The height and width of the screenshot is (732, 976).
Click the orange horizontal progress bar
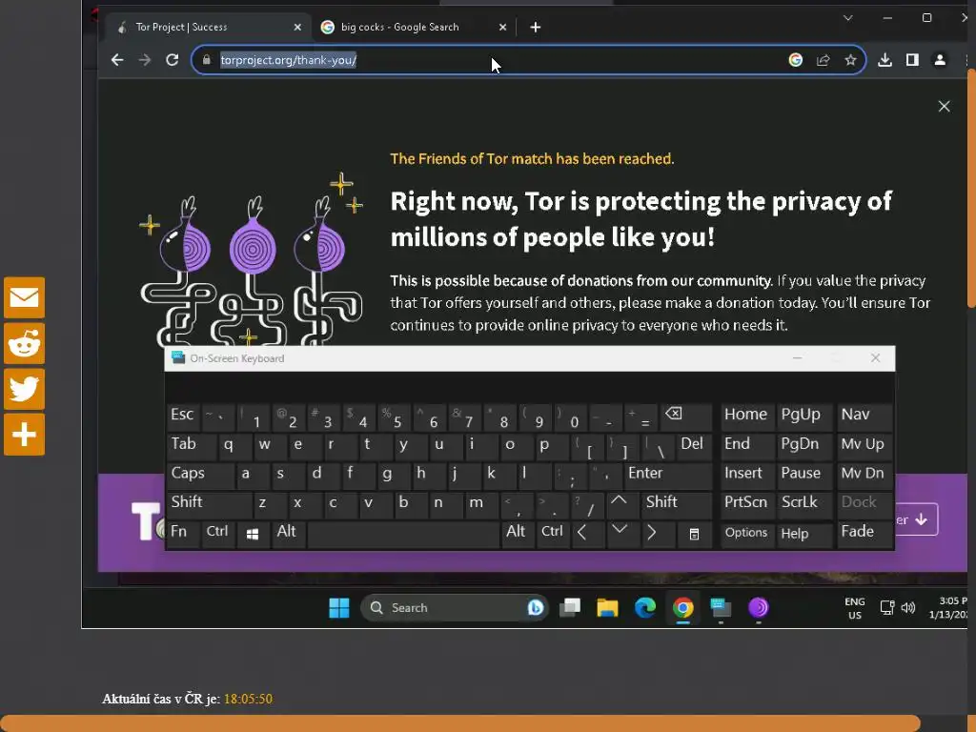[460, 723]
